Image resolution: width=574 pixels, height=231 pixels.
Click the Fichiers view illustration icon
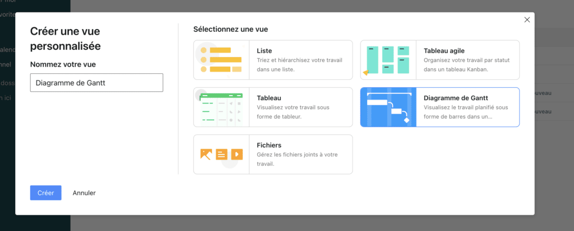[221, 154]
